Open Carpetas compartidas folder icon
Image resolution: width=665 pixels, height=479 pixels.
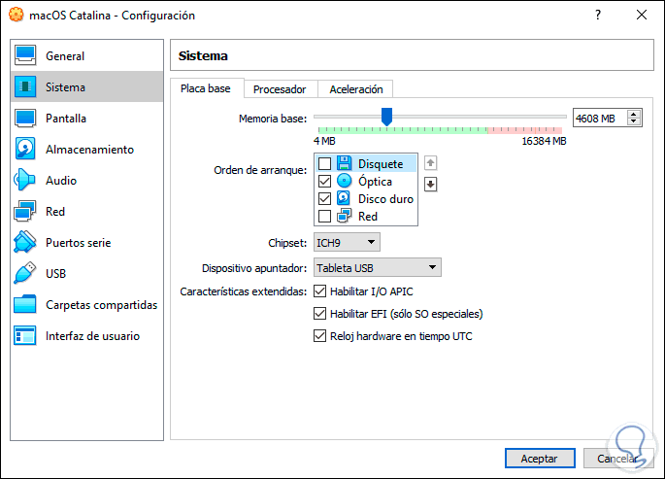pyautogui.click(x=26, y=305)
